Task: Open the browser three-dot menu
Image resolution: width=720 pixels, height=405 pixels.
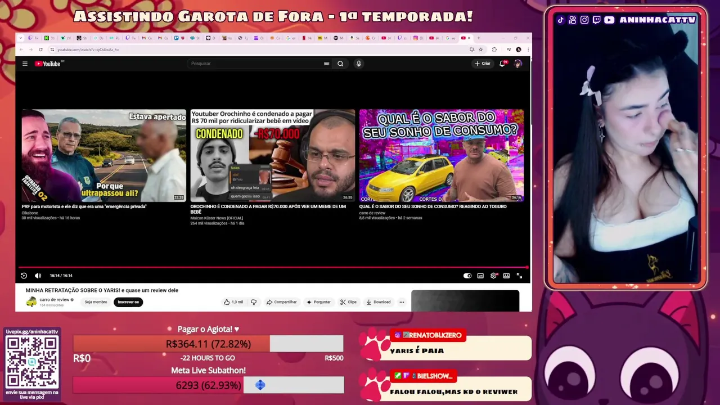Action: pyautogui.click(x=528, y=49)
